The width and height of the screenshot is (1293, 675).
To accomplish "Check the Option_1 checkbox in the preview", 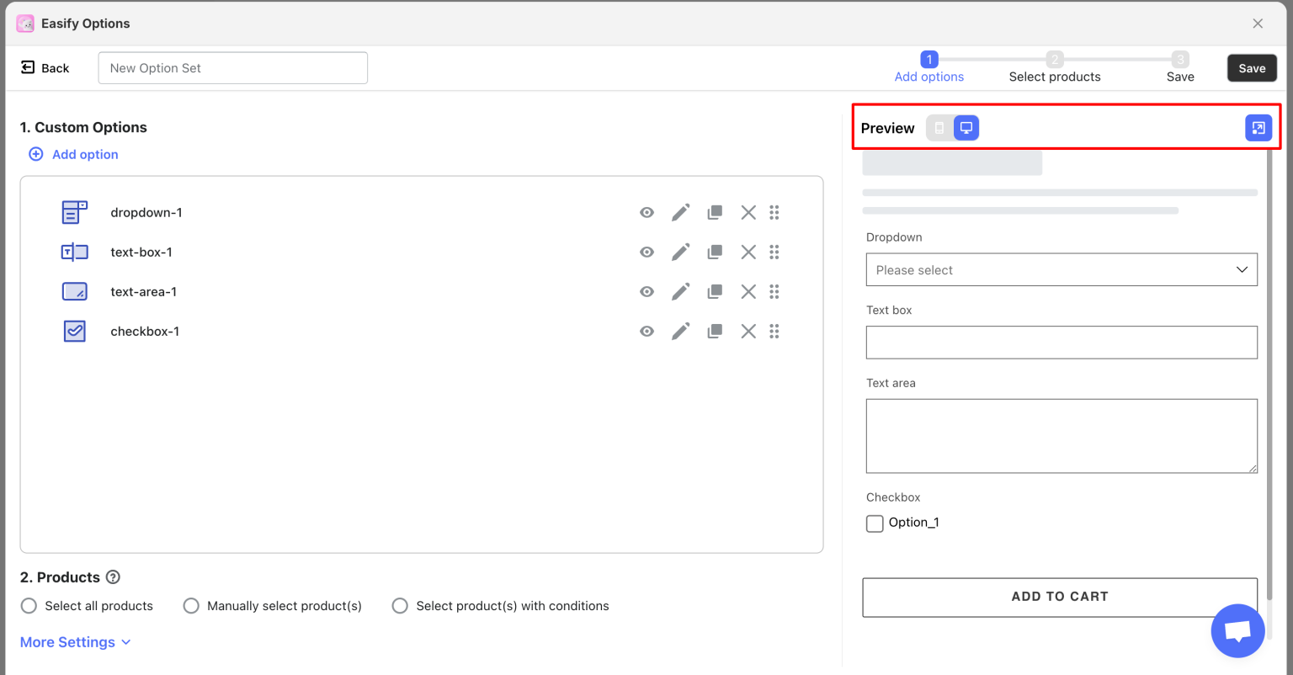I will 875,523.
